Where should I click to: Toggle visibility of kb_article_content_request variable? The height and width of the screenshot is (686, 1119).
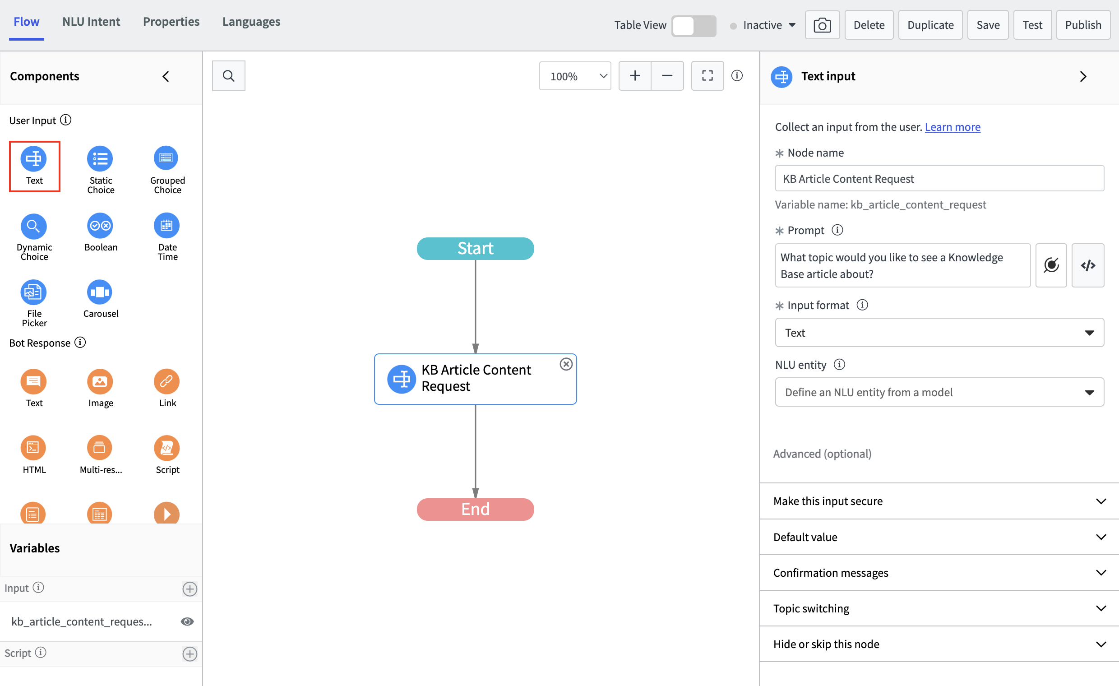187,621
